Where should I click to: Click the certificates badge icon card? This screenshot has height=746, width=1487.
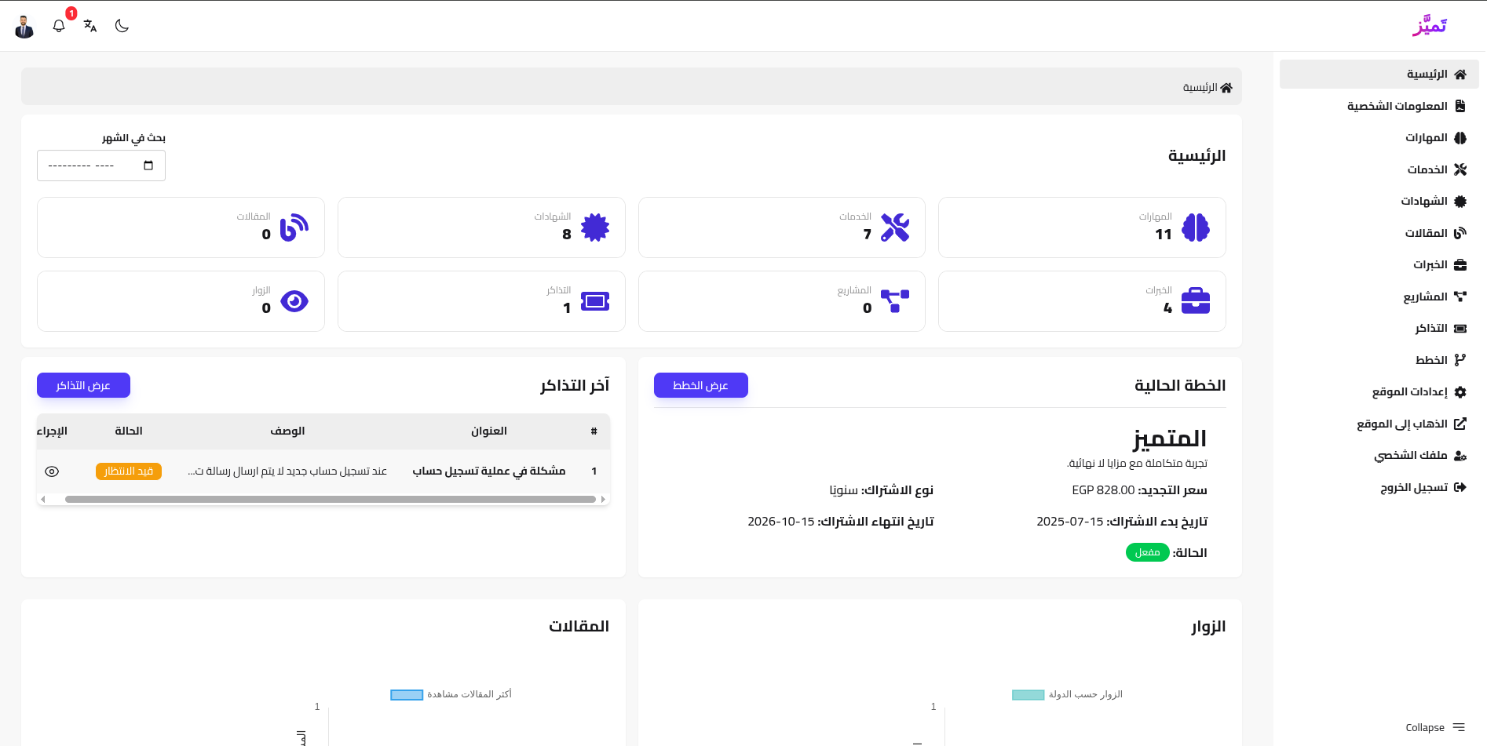594,227
